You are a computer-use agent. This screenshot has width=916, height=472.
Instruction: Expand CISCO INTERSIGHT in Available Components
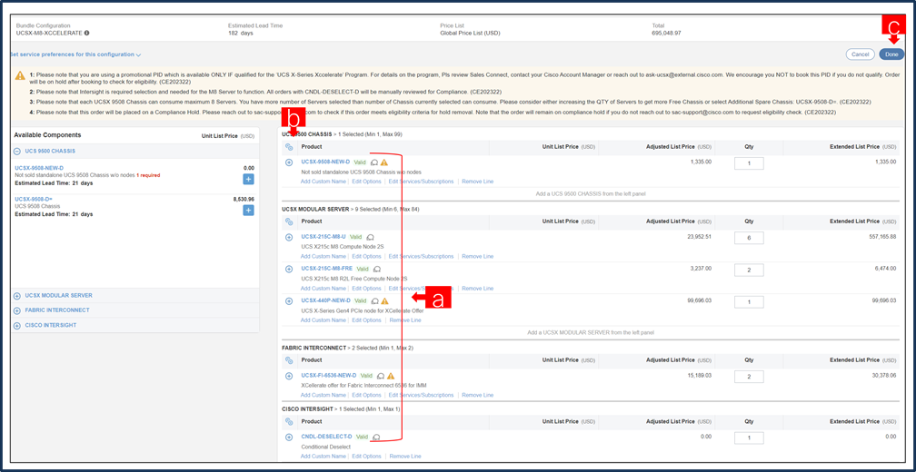[17, 325]
